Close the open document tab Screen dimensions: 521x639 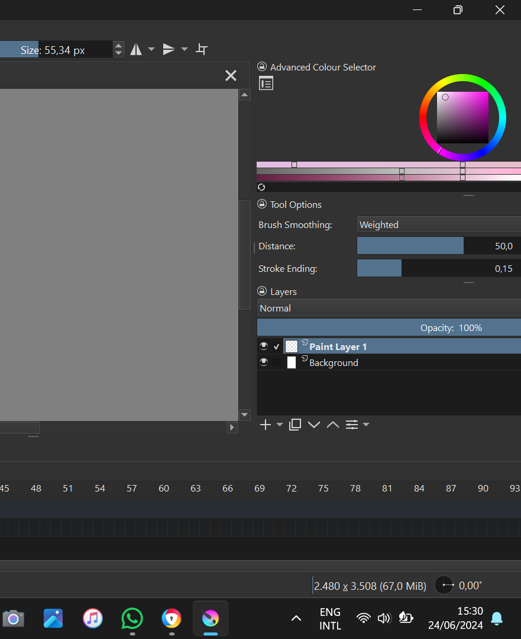coord(231,76)
